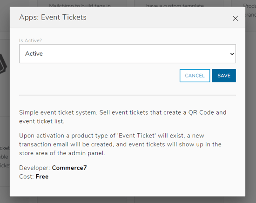Click the 'Developer:' label
This screenshot has width=256, height=203.
[x=34, y=168]
